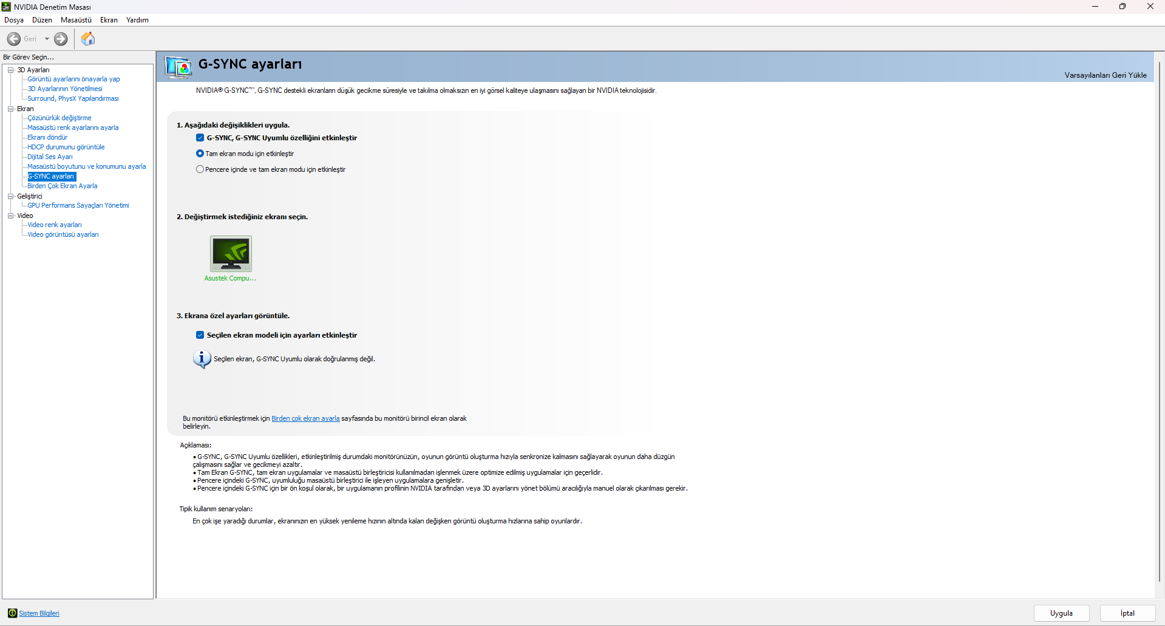Screen dimensions: 1165x626
Task: Open 3D Ayarlarının Yönetilmesi page
Action: click(65, 89)
